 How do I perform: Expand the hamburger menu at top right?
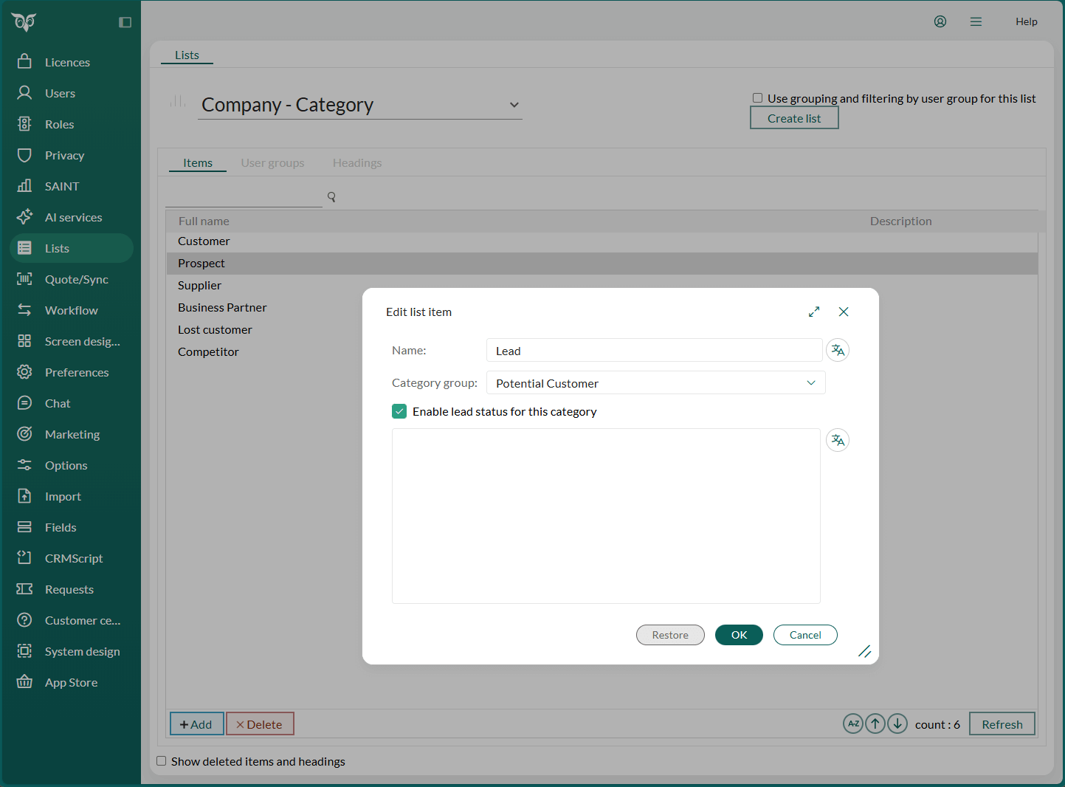pyautogui.click(x=976, y=21)
